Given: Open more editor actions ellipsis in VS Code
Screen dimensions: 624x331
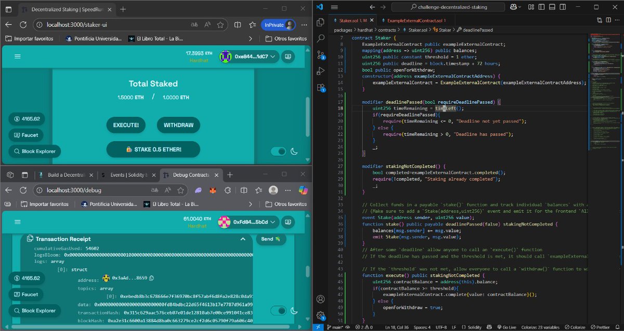Looking at the screenshot, I should (x=617, y=20).
